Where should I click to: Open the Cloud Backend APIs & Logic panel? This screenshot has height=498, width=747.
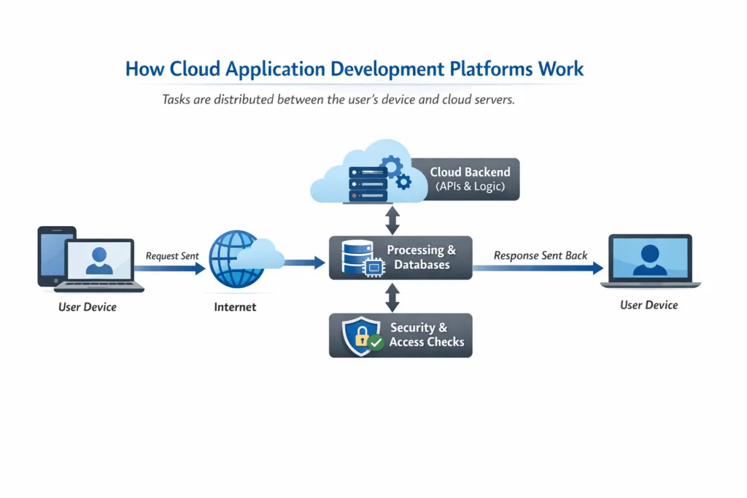pyautogui.click(x=470, y=179)
